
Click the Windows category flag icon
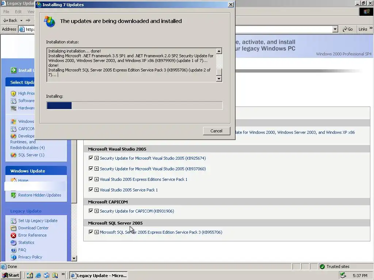point(14,122)
